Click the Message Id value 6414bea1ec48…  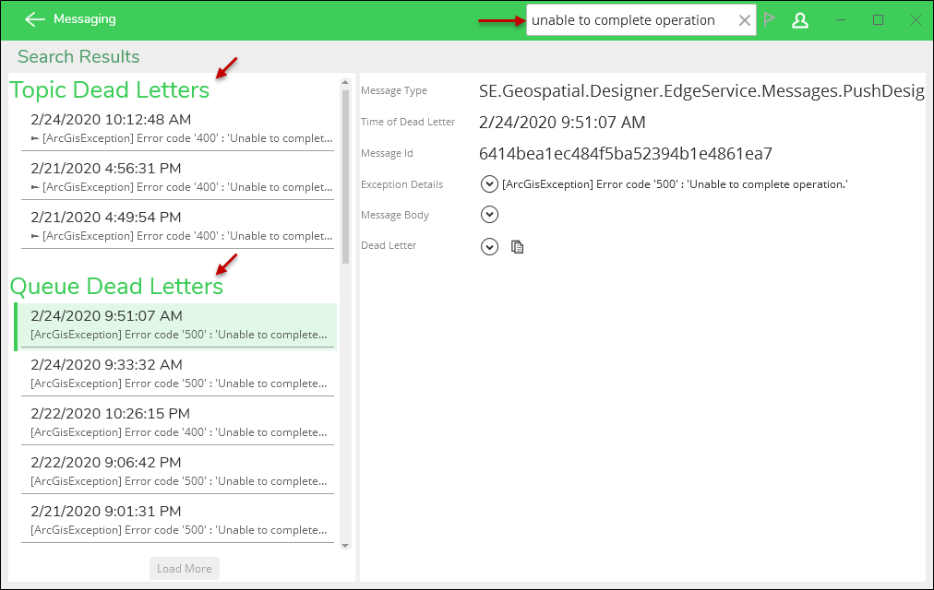coord(626,153)
